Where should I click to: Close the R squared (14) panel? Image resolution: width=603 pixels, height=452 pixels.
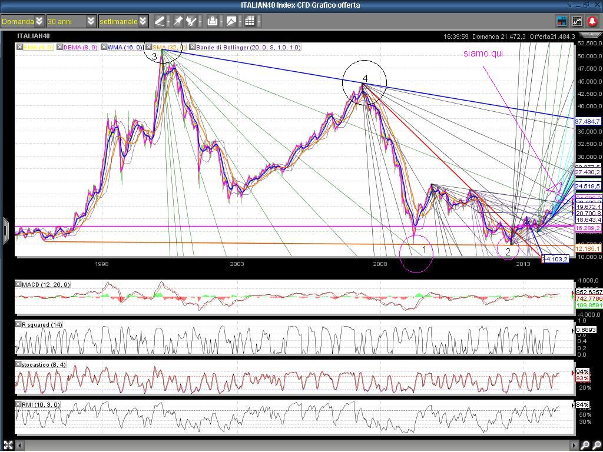pos(18,324)
